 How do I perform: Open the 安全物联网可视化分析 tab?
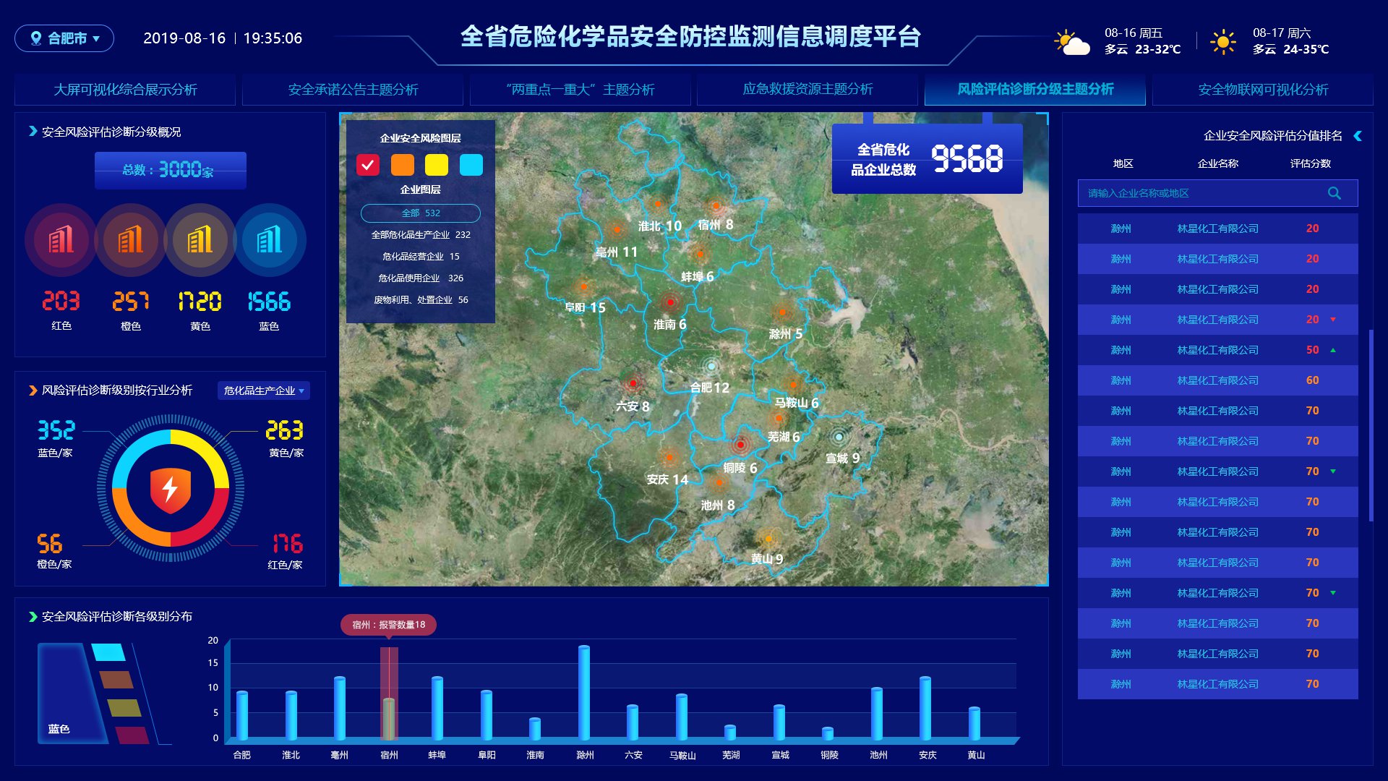[x=1263, y=90]
